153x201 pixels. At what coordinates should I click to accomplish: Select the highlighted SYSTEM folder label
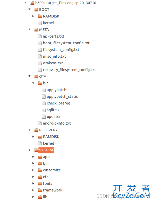point(46,150)
